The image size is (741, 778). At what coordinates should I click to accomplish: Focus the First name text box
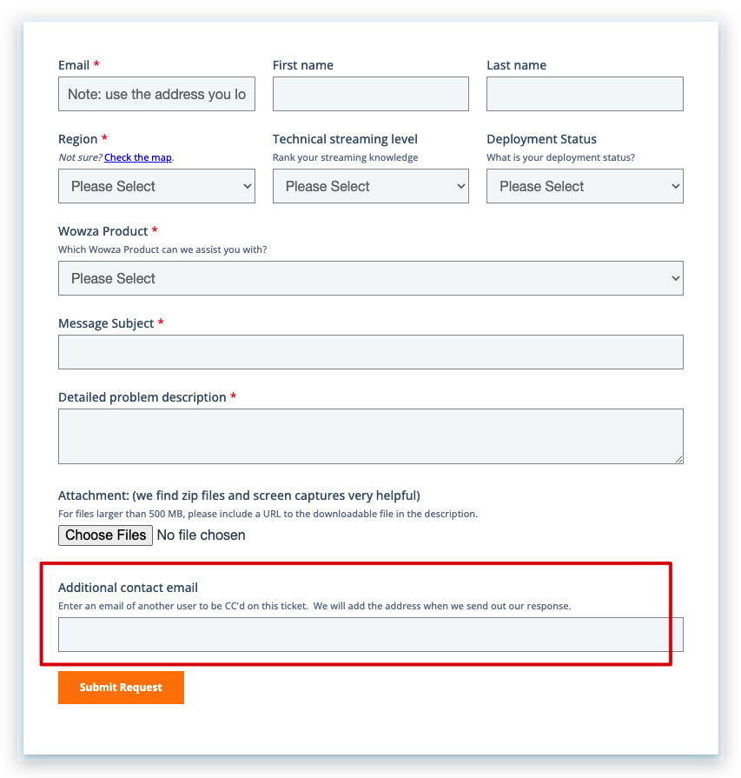(370, 94)
